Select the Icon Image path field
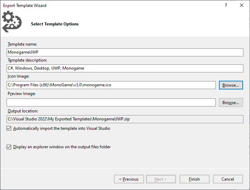The height and width of the screenshot is (190, 250). (111, 85)
